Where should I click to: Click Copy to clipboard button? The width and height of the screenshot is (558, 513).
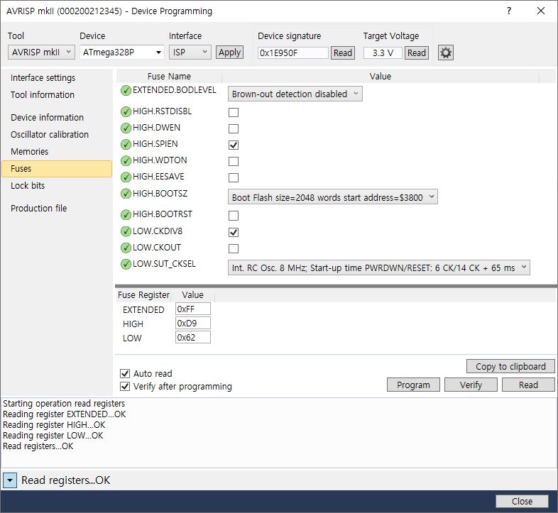[x=510, y=366]
